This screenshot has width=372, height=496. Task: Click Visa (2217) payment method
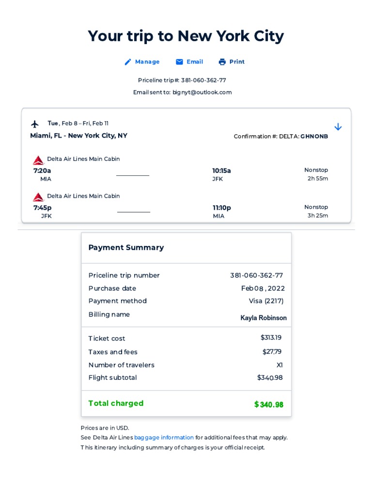(266, 301)
